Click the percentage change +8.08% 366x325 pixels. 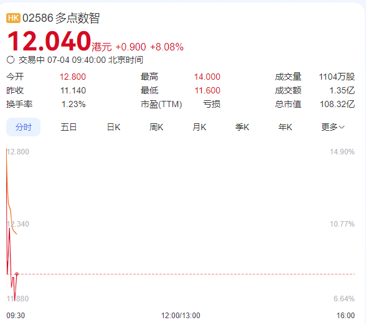click(x=167, y=47)
